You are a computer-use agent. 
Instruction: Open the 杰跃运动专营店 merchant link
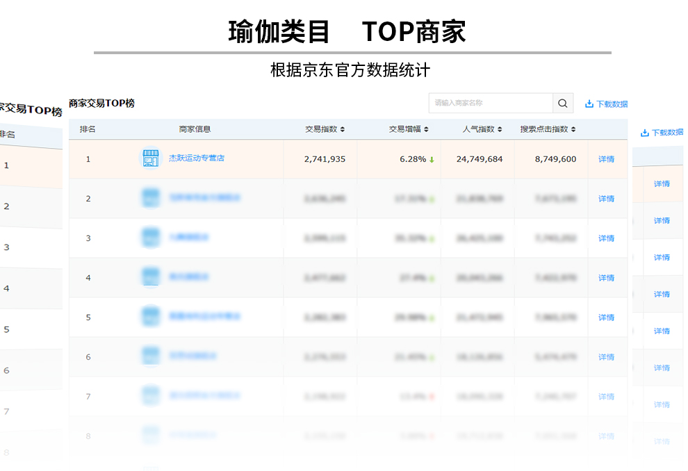197,158
